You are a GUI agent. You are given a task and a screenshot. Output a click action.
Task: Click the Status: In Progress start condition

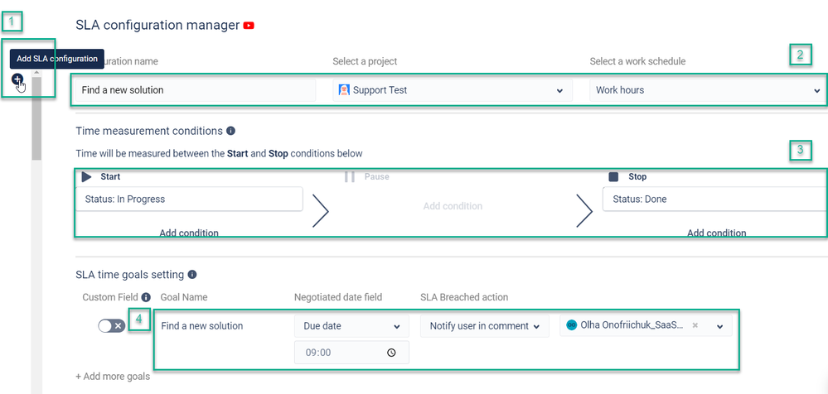tap(189, 199)
